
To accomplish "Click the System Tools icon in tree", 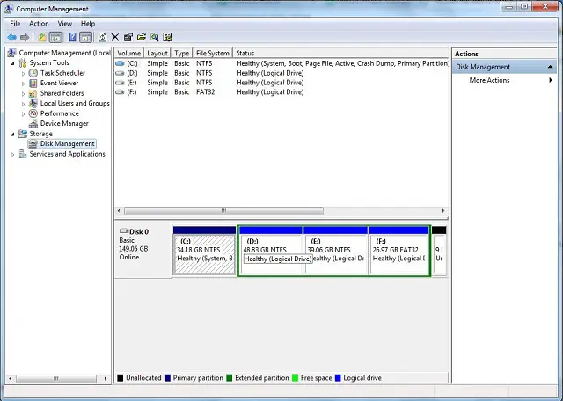I will pos(23,62).
